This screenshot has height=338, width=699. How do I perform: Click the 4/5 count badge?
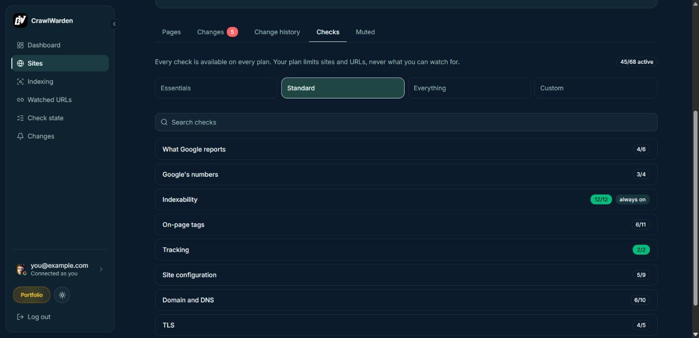coord(641,325)
